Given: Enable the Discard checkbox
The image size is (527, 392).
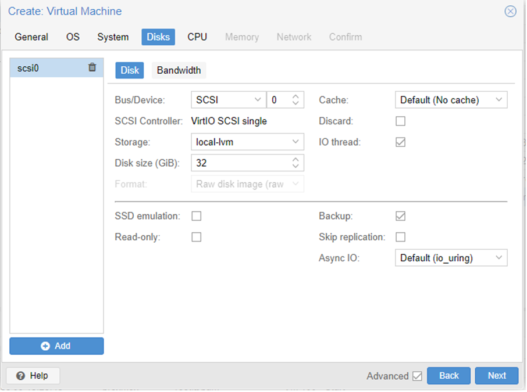Looking at the screenshot, I should (x=400, y=121).
